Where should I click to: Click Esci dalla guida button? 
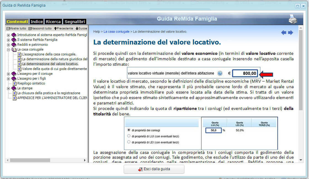point(154,169)
